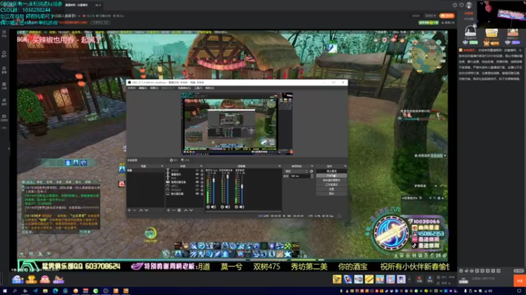526x295 pixels.
Task: Open source Properties button above docks
Action: coord(174,160)
